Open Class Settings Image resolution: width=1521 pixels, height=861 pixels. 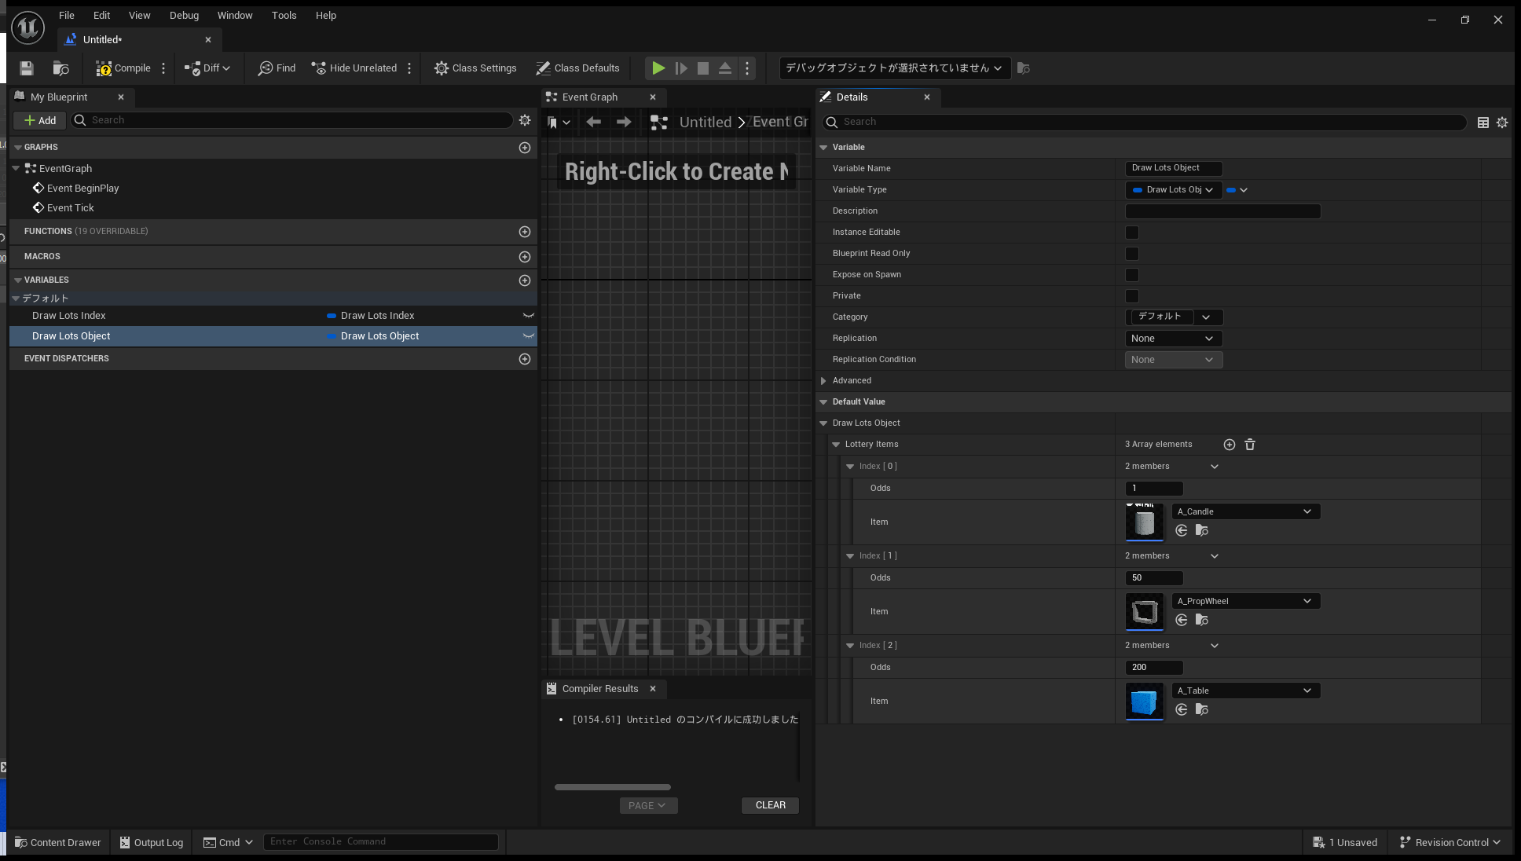point(475,68)
